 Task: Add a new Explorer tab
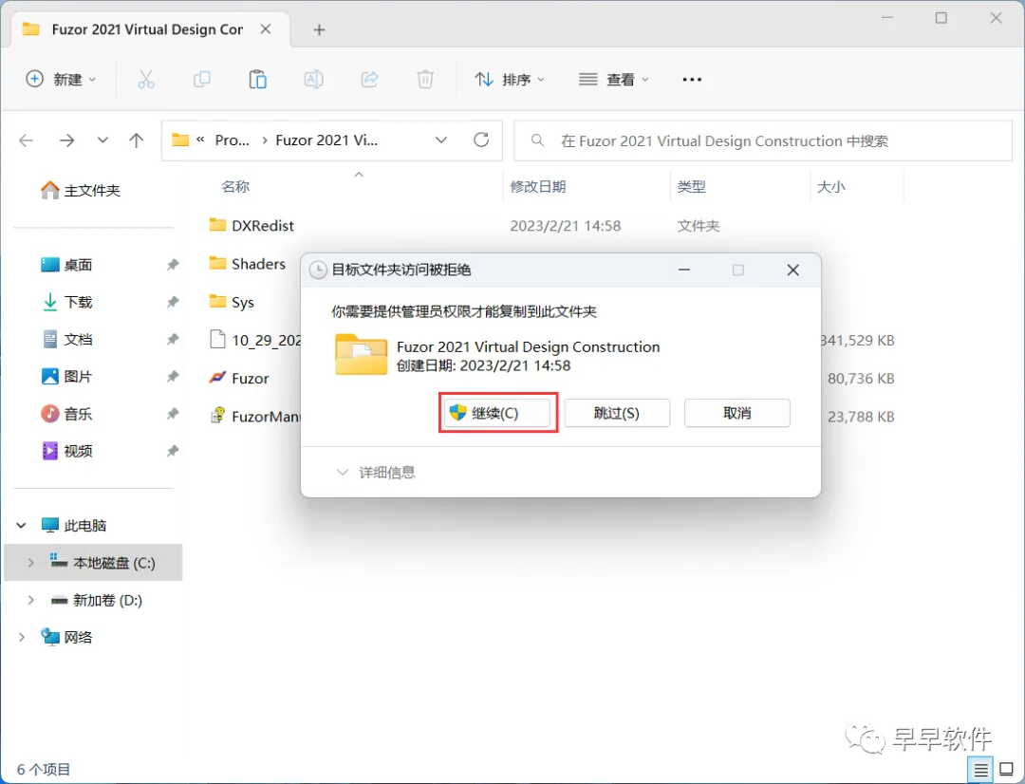[x=319, y=30]
